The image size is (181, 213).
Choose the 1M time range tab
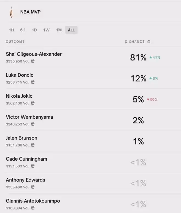coord(59,30)
